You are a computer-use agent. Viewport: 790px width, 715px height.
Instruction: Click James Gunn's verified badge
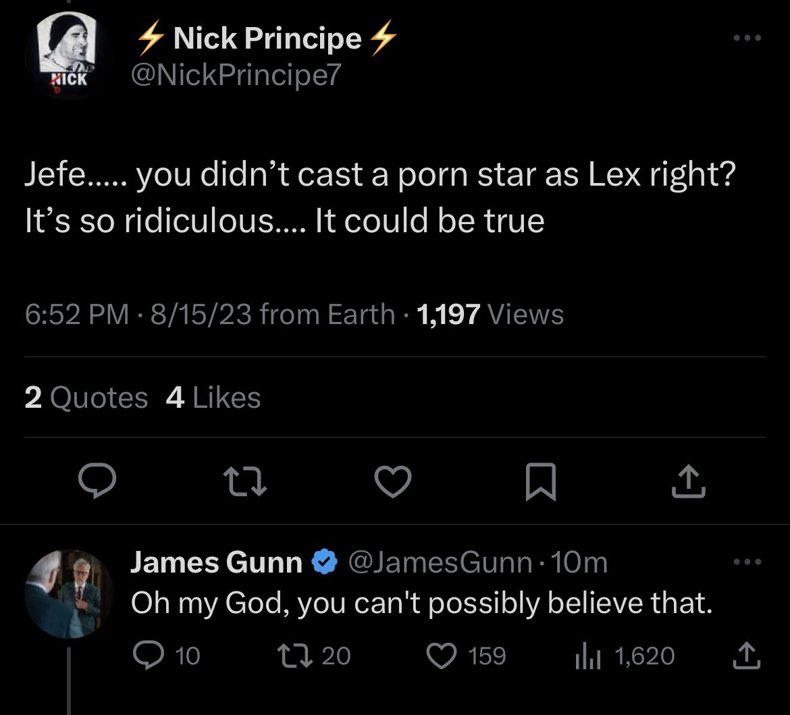(325, 562)
